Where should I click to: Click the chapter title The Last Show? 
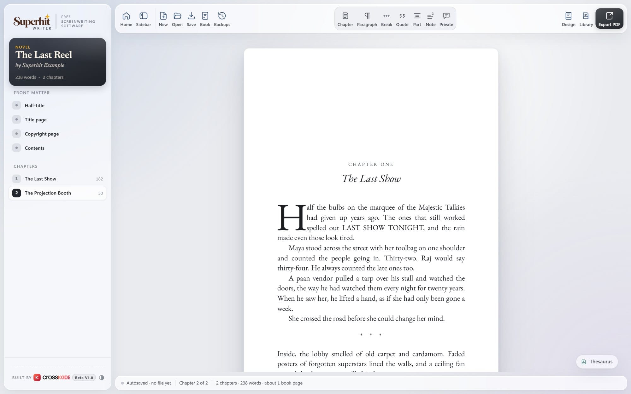click(371, 179)
